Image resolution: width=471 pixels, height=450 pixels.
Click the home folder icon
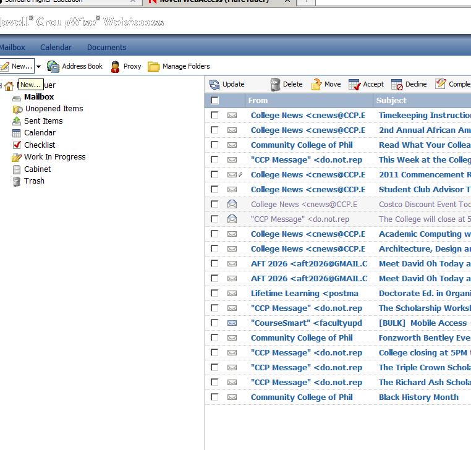click(9, 86)
